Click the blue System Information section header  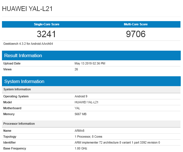24,81
